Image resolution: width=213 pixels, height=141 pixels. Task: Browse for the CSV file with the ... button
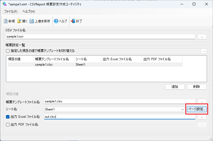(202, 37)
